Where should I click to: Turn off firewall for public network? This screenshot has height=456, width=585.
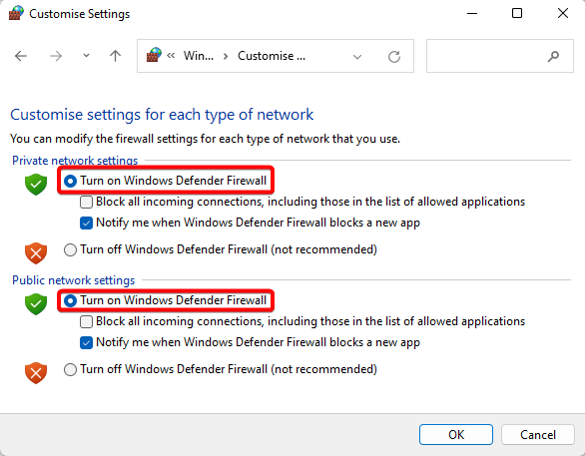point(70,369)
